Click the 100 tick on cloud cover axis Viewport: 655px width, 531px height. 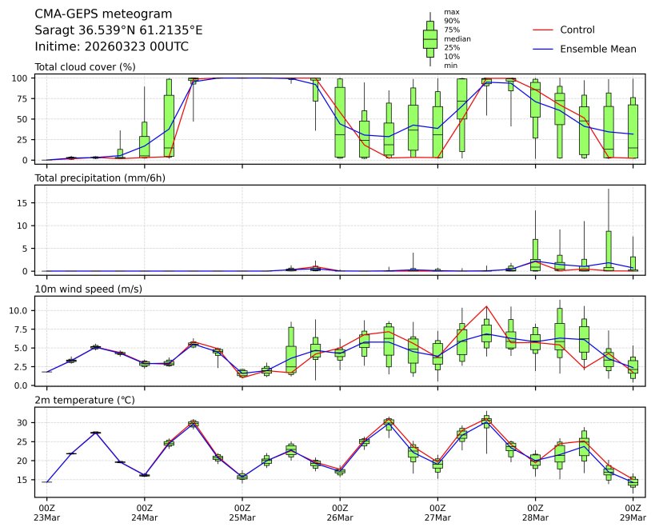[x=21, y=78]
